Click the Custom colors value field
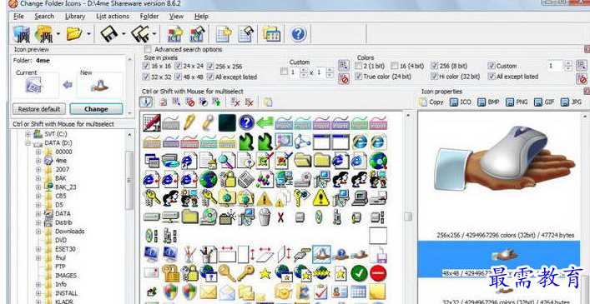The width and height of the screenshot is (590, 304). [555, 66]
